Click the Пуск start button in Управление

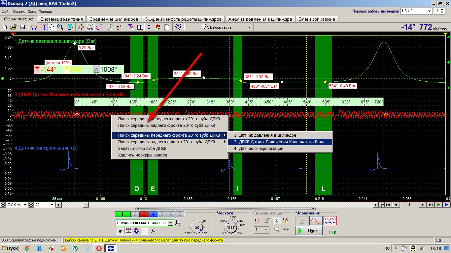(309, 231)
